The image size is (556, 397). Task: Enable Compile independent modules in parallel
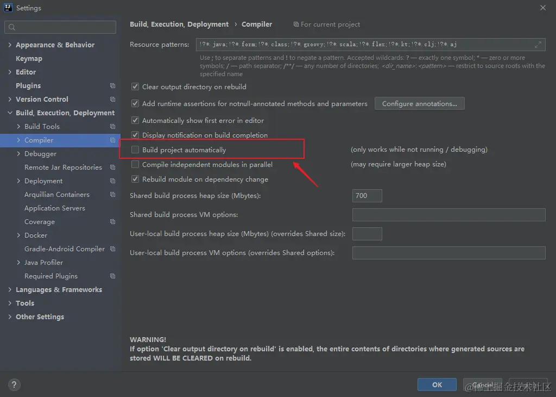(x=135, y=164)
